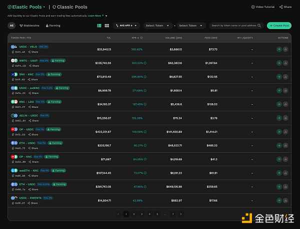
Task: Go to pagination page 2
Action: [x=134, y=214]
